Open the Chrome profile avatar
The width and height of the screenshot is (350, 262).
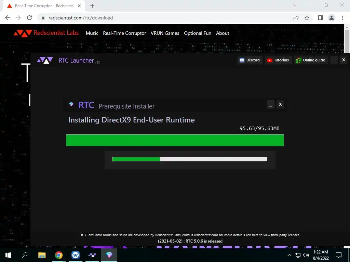click(x=332, y=18)
